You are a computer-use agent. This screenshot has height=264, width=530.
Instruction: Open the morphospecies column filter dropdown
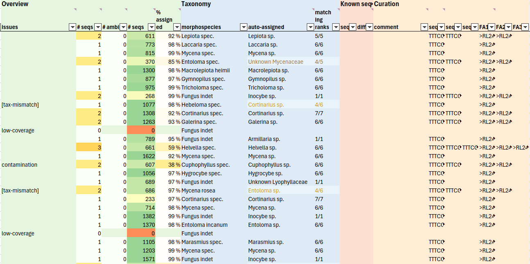click(x=243, y=27)
